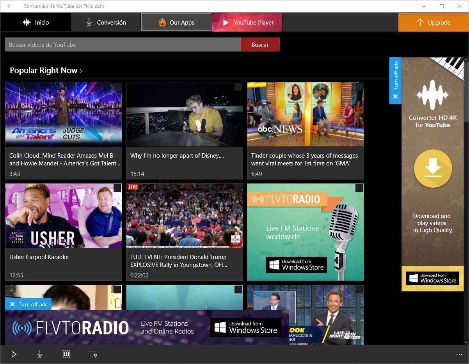Image resolution: width=469 pixels, height=364 pixels.
Task: Focus the Buscar vídeos de YouTube field
Action: (123, 44)
